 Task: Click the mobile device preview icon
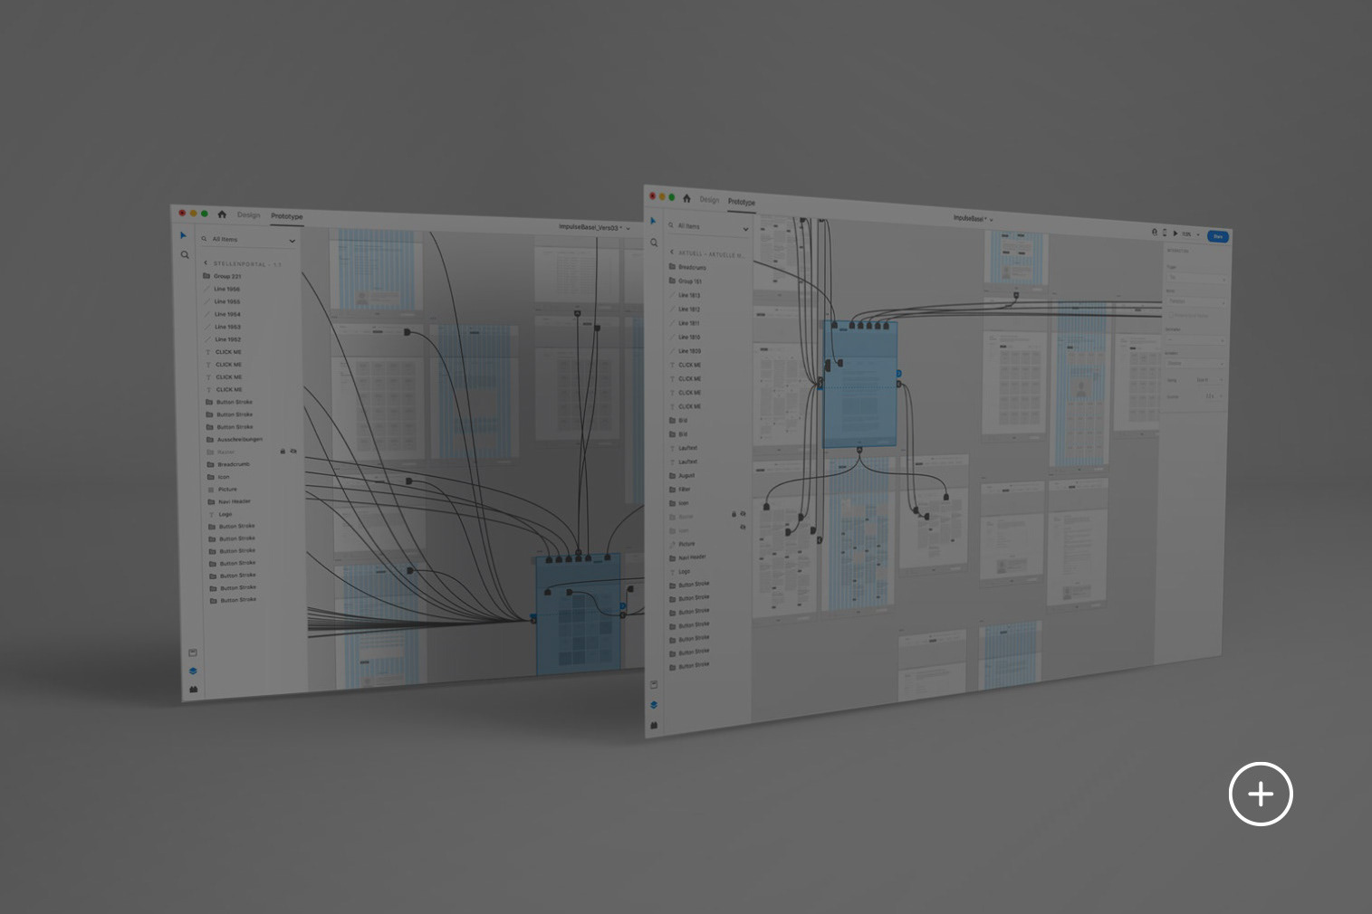[1165, 233]
